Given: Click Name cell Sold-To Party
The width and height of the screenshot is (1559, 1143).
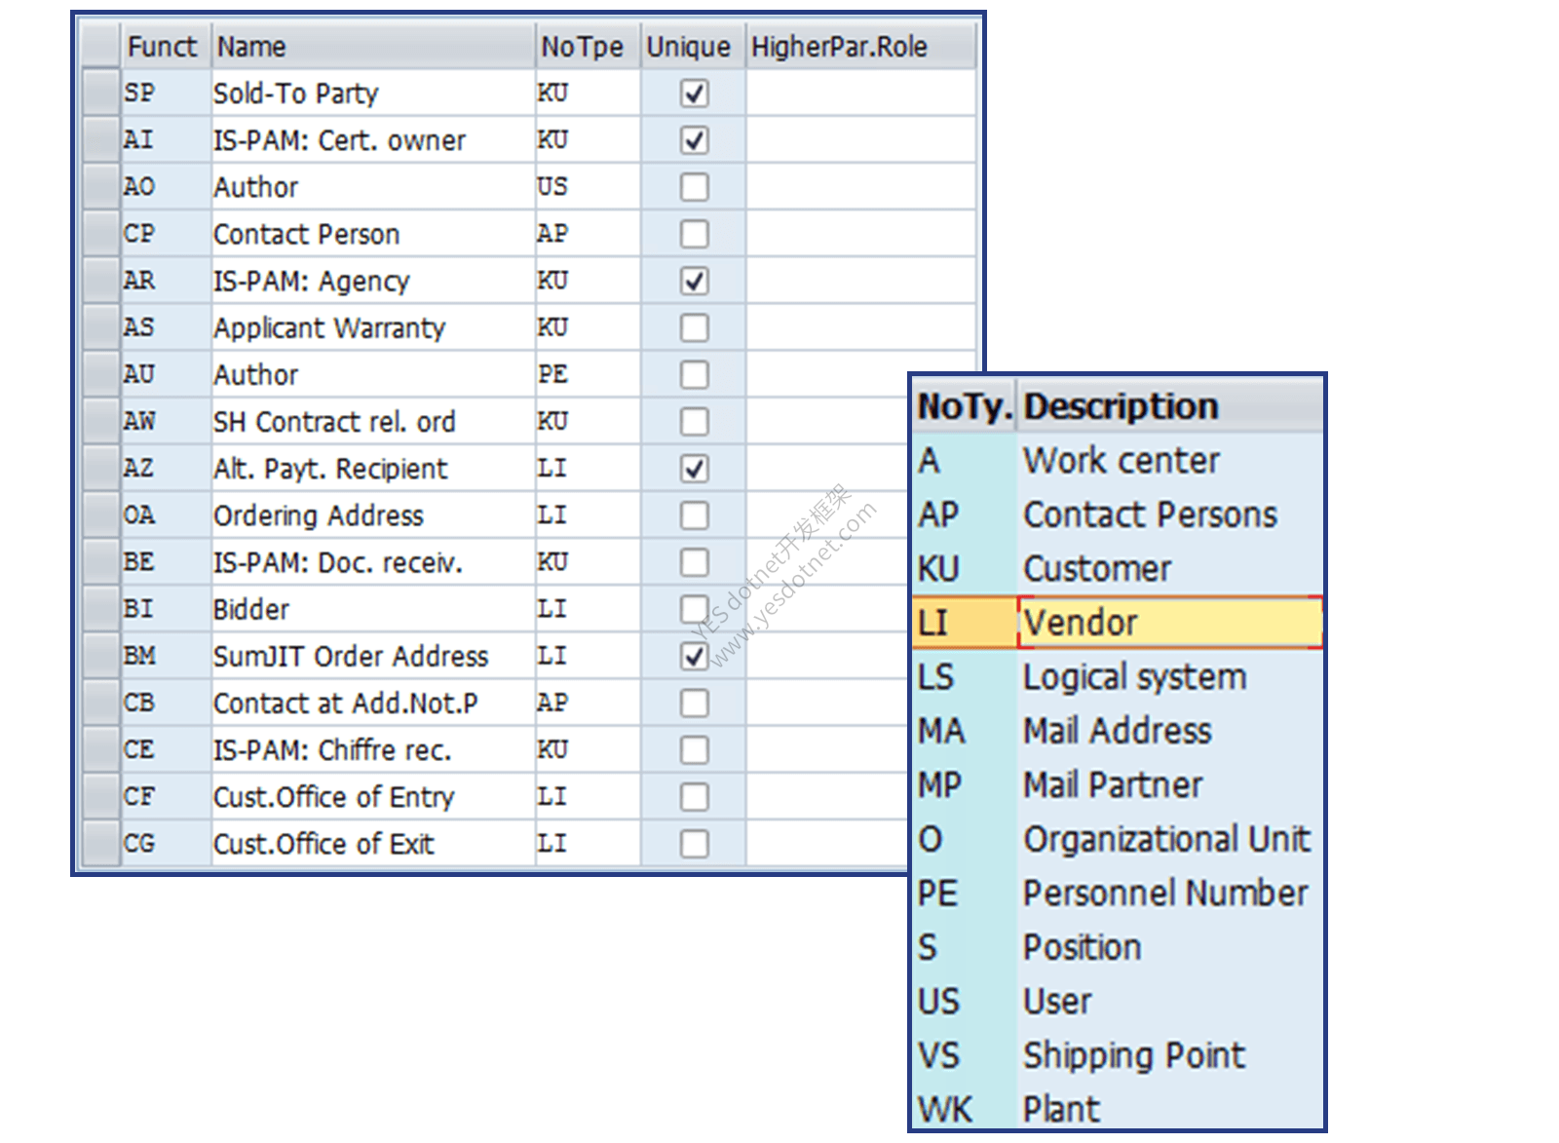Looking at the screenshot, I should pyautogui.click(x=373, y=94).
